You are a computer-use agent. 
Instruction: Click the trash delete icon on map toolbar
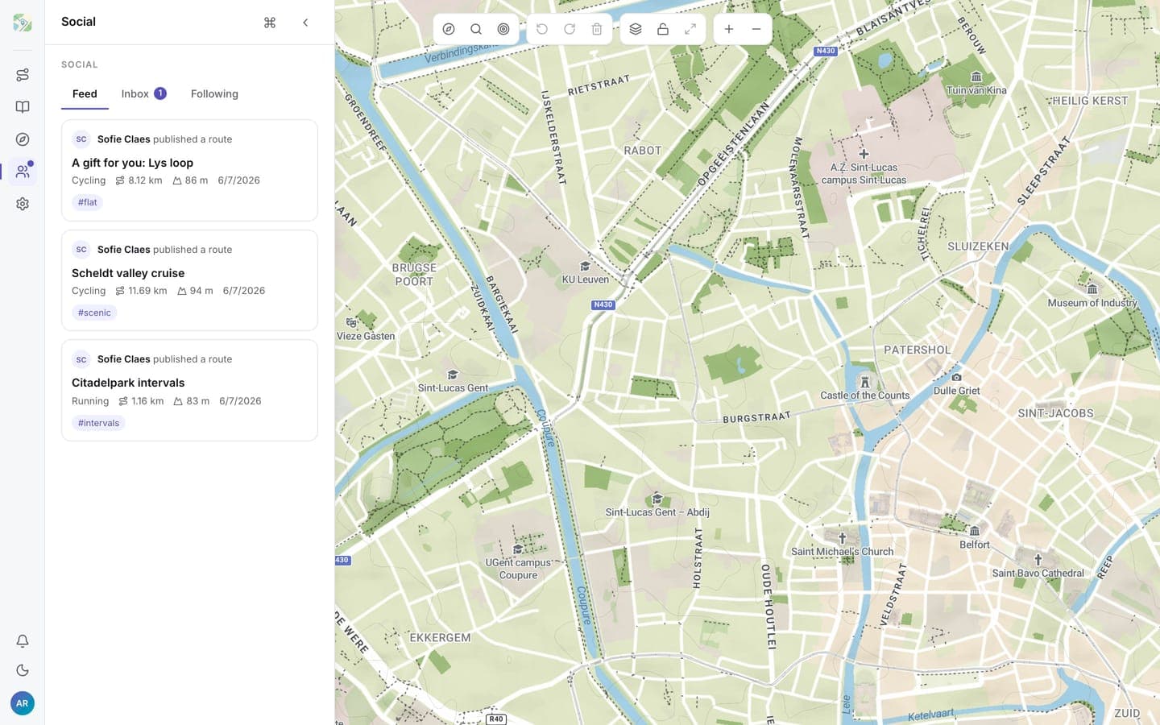pos(597,29)
